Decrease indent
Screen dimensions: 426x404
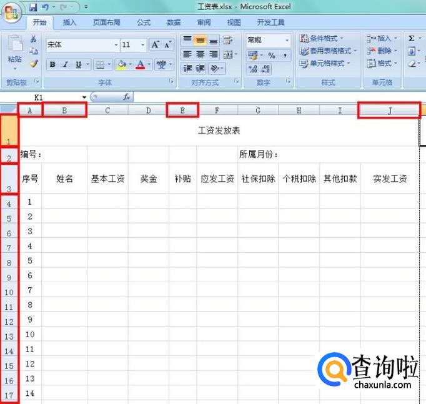[x=187, y=68]
